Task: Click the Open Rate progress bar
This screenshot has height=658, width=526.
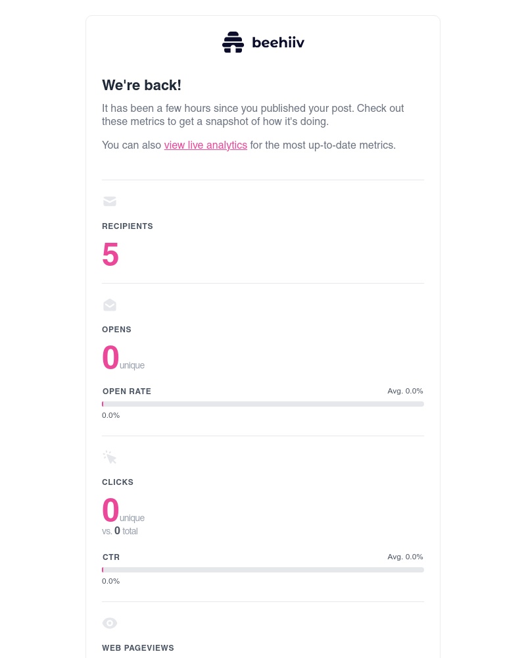Action: point(263,403)
